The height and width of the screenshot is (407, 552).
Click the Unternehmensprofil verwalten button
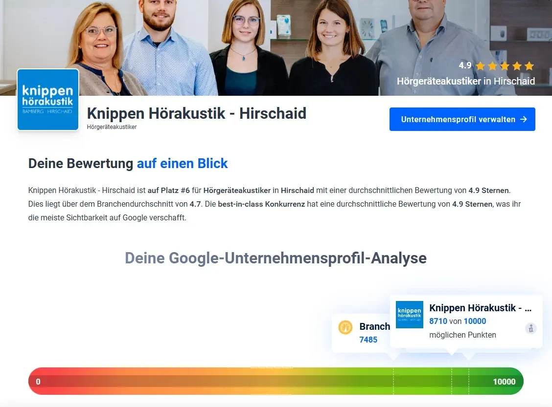click(x=462, y=119)
